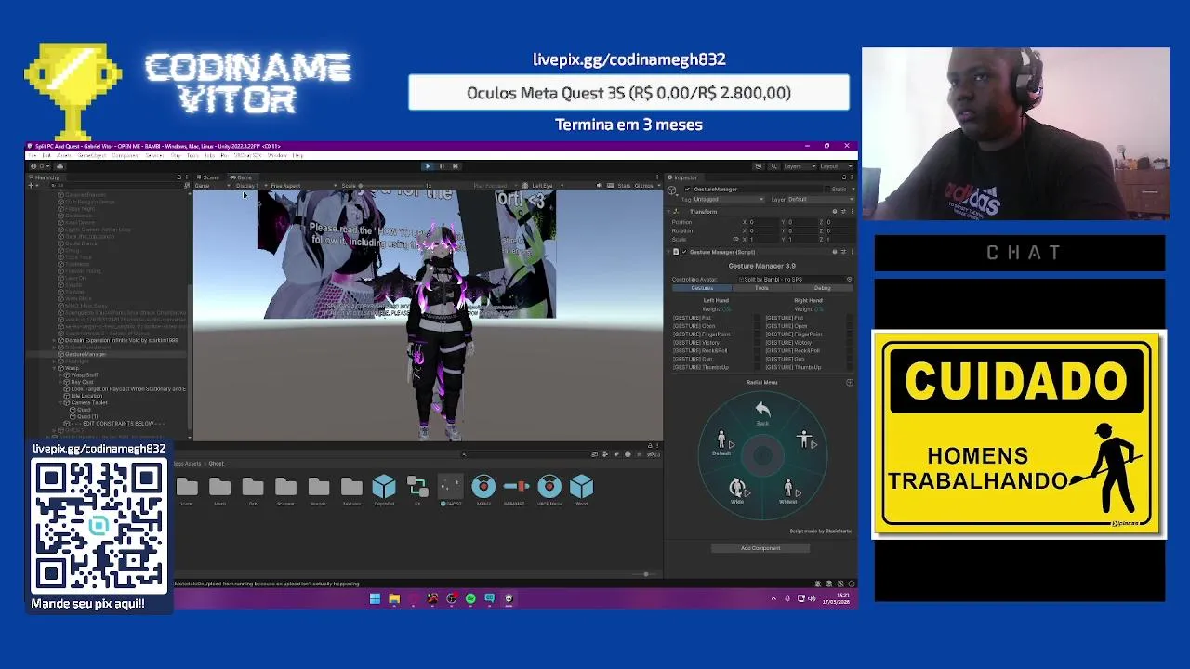Switch to Tools tab in Gesture Manager

[x=761, y=288]
